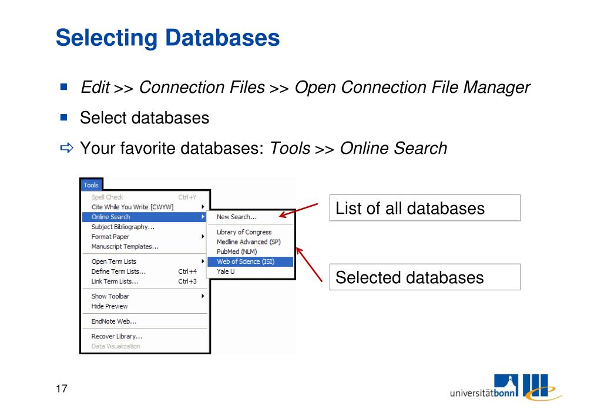The width and height of the screenshot is (601, 416).
Task: Expand the Show Toolbar submenu arrow
Action: click(x=203, y=296)
